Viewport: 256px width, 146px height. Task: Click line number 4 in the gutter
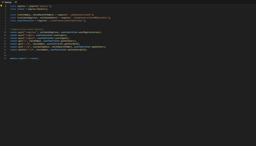tap(5, 15)
